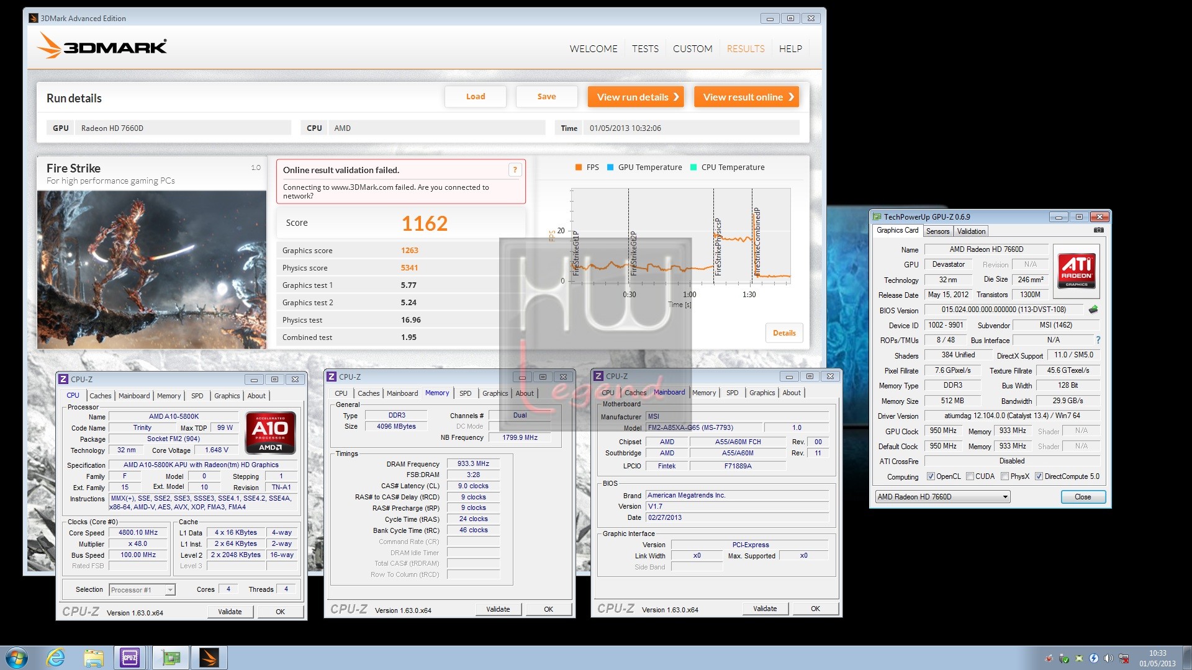Image resolution: width=1192 pixels, height=670 pixels.
Task: Click the orange FPS legend swatch
Action: pos(579,167)
